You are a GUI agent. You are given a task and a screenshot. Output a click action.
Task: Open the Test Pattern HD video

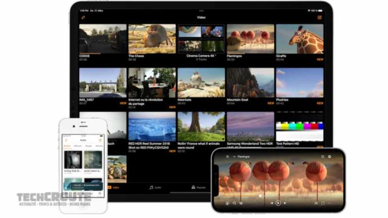tap(299, 127)
